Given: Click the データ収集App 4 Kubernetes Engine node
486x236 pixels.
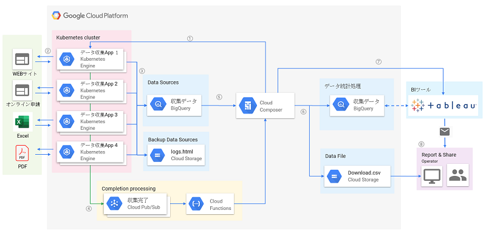Looking at the screenshot, I should (x=91, y=152).
